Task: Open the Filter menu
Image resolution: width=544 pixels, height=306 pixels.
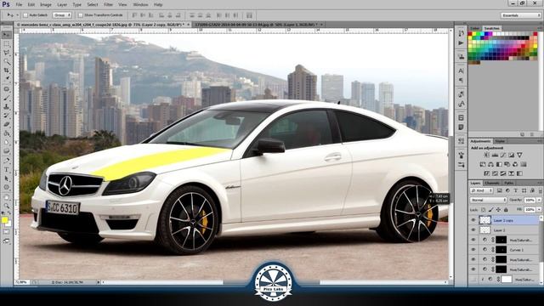Action: [x=108, y=4]
